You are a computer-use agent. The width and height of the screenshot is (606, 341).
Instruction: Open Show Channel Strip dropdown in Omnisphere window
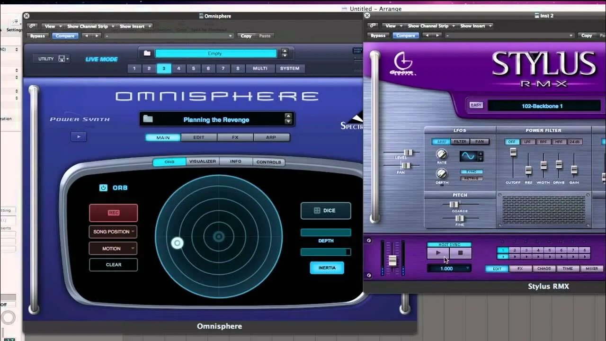click(x=90, y=27)
